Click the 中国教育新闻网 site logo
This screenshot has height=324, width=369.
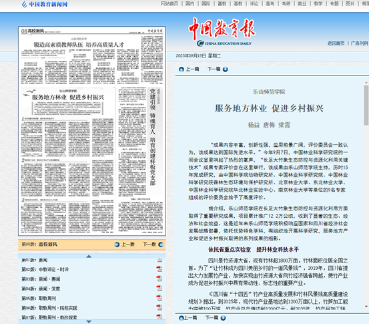point(45,4)
